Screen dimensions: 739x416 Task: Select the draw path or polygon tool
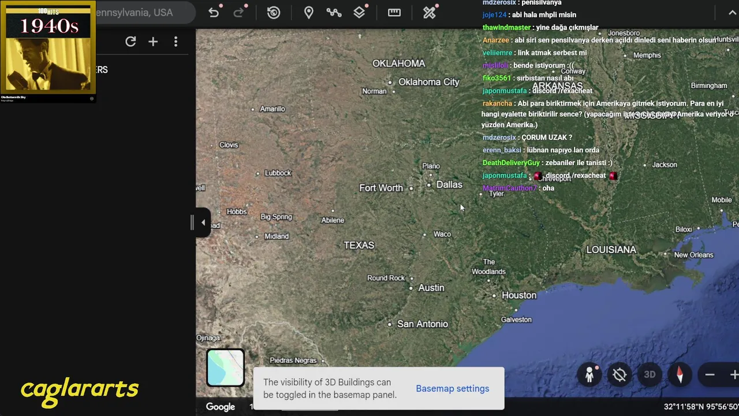pos(334,13)
